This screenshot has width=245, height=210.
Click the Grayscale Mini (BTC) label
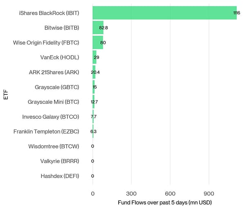coord(54,102)
